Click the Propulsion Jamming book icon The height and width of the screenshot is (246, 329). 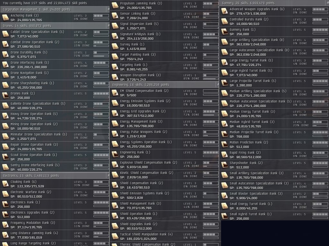[115, 5]
